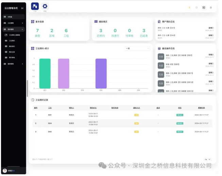222x176 pixels.
Task: Sort table by the 通知方式 column header
Action: coord(136,108)
